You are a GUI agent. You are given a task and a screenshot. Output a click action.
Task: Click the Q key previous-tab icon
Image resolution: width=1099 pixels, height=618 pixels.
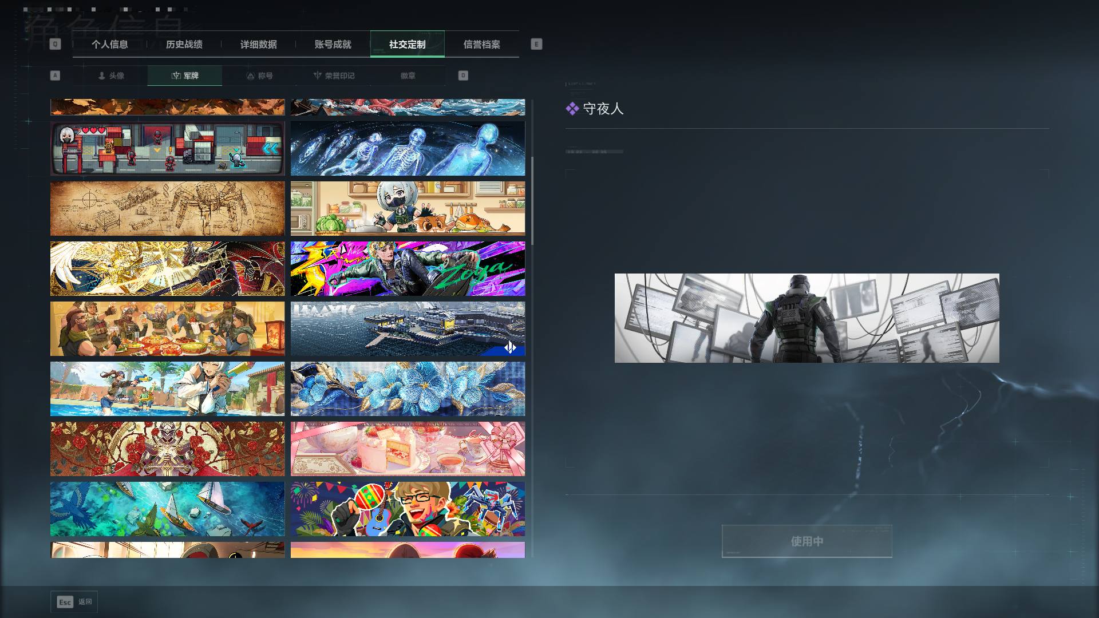tap(55, 44)
